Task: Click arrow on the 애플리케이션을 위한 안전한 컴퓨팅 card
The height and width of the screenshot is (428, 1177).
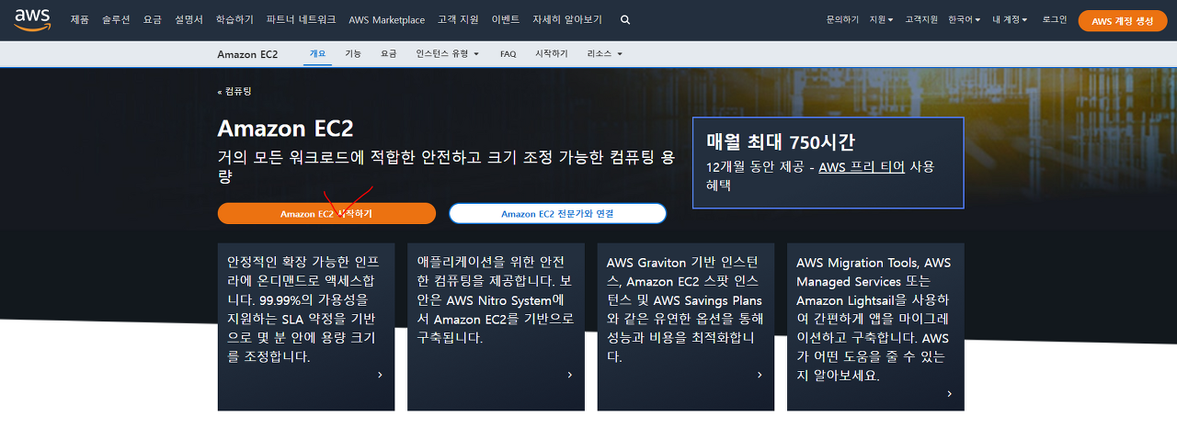Action: [x=569, y=375]
